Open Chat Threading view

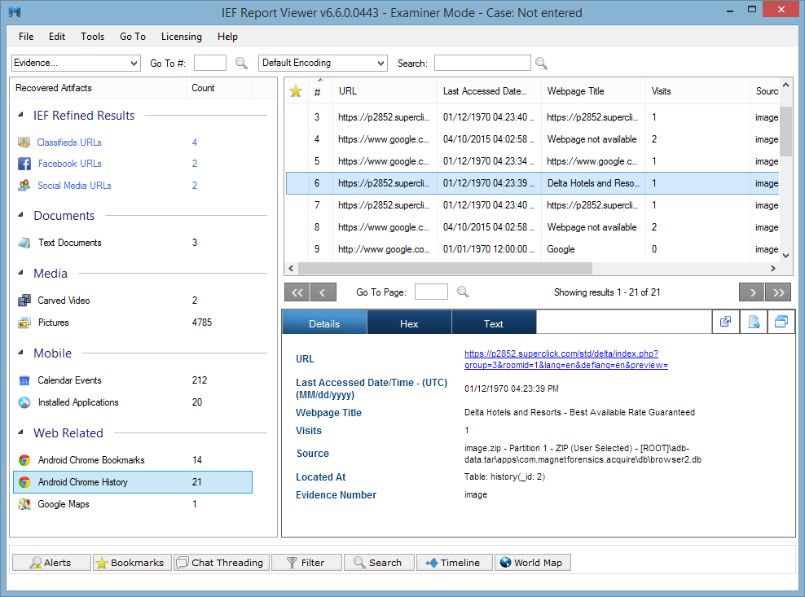(222, 563)
